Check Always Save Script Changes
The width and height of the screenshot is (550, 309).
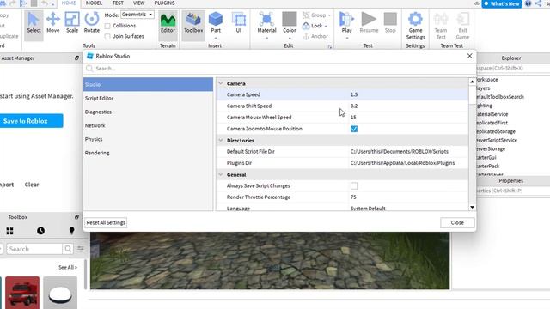[x=354, y=185]
